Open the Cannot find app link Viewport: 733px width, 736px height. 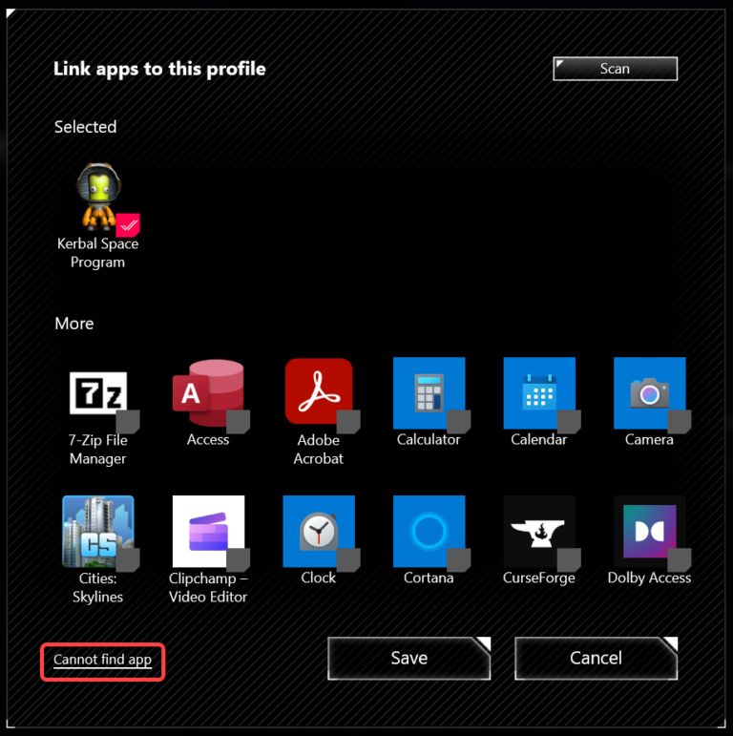click(x=102, y=661)
